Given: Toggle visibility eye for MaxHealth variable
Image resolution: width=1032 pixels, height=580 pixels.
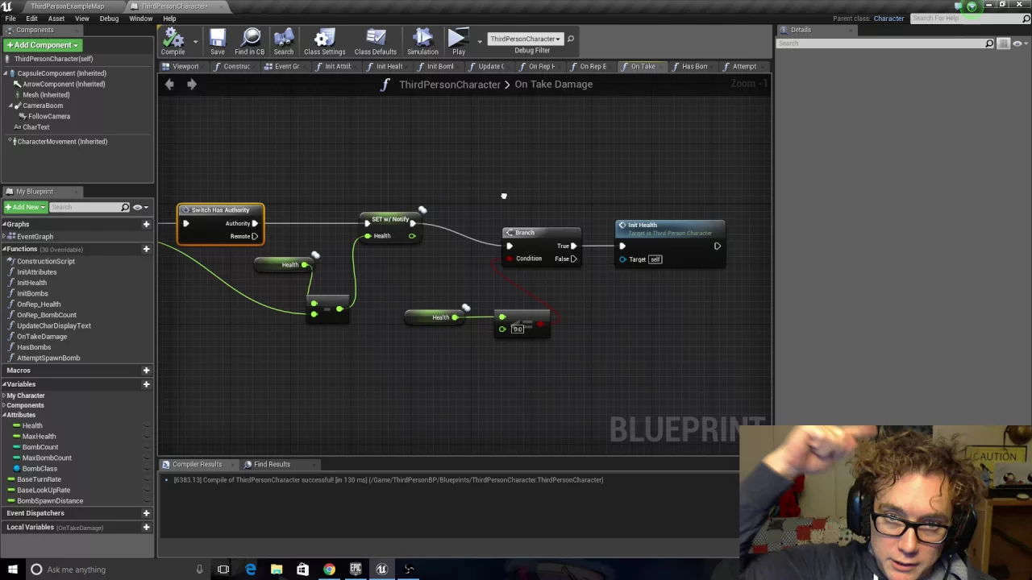Looking at the screenshot, I should point(146,436).
